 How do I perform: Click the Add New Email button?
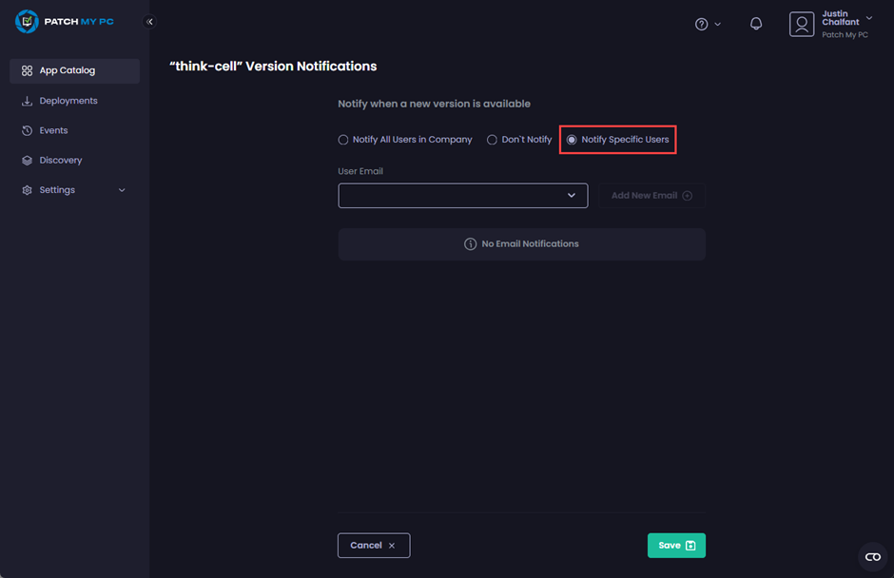tap(651, 195)
